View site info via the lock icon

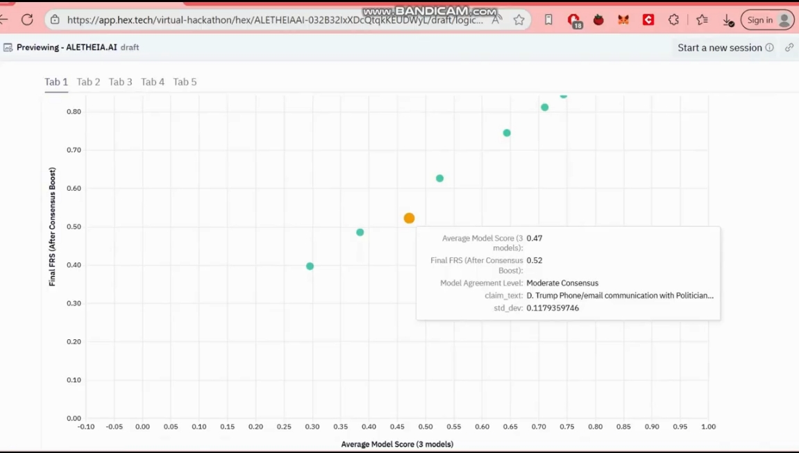(x=55, y=20)
